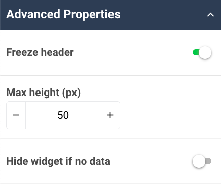
Task: Turn on the grey no-data switch
Action: (202, 161)
